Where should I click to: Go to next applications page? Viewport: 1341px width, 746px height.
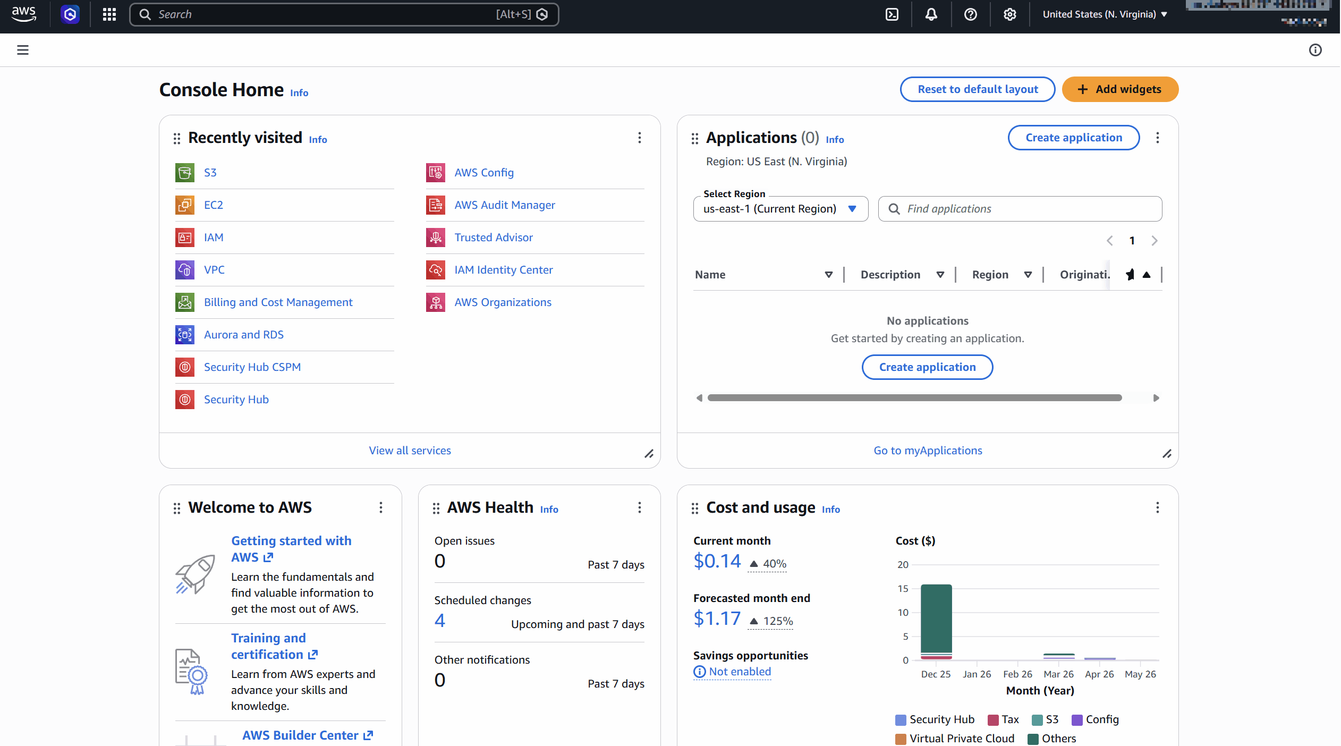coord(1155,241)
